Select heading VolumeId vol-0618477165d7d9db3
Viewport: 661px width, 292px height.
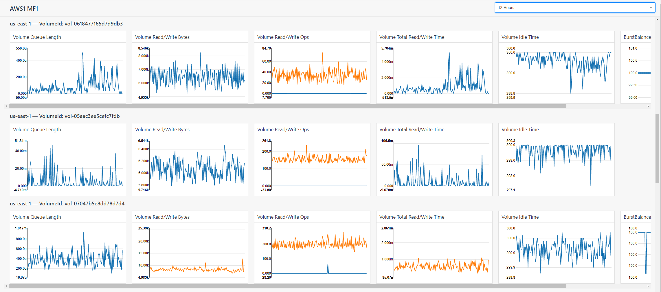pyautogui.click(x=66, y=24)
